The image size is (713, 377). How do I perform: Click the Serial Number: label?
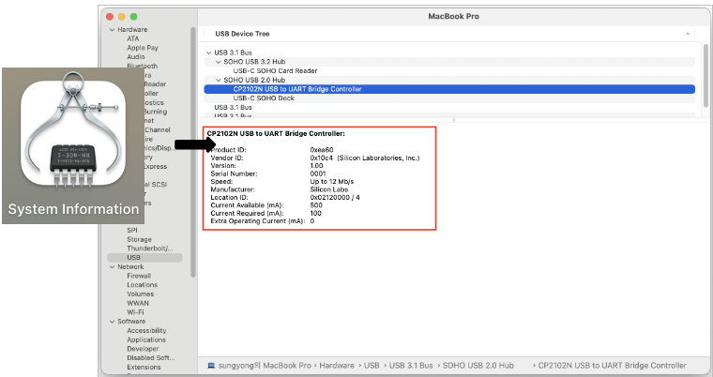[x=234, y=173]
